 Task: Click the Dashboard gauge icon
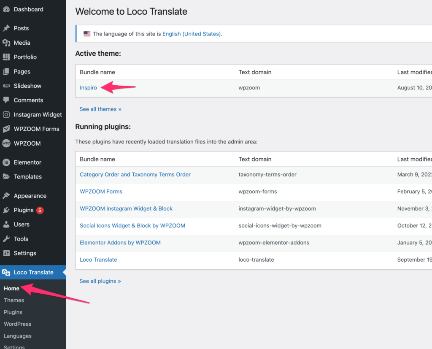click(6, 9)
